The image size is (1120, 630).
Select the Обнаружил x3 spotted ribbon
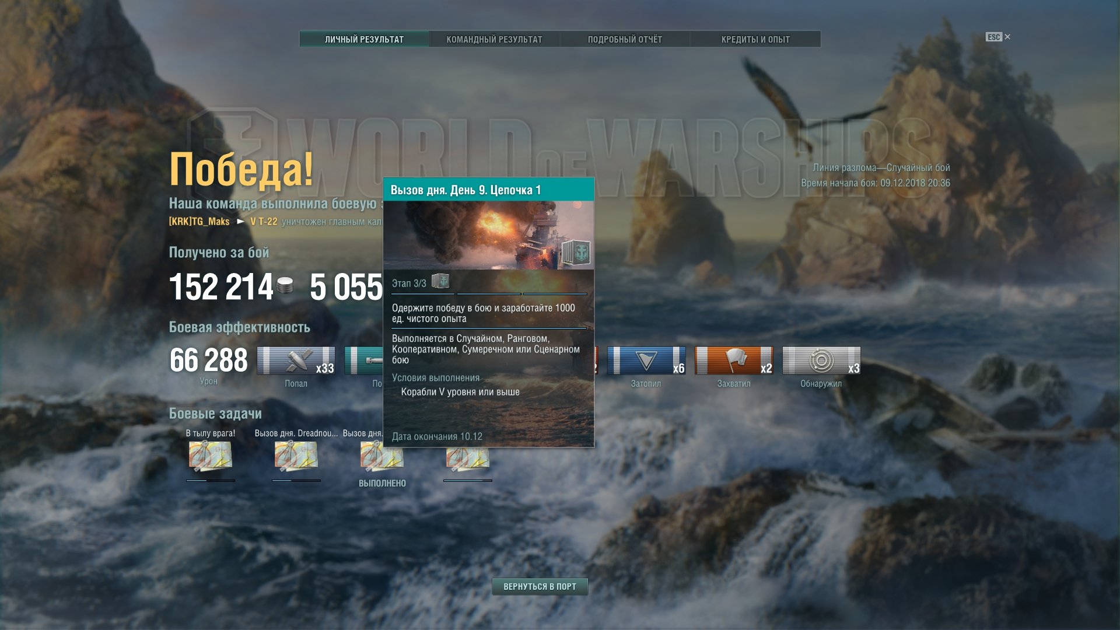click(821, 360)
